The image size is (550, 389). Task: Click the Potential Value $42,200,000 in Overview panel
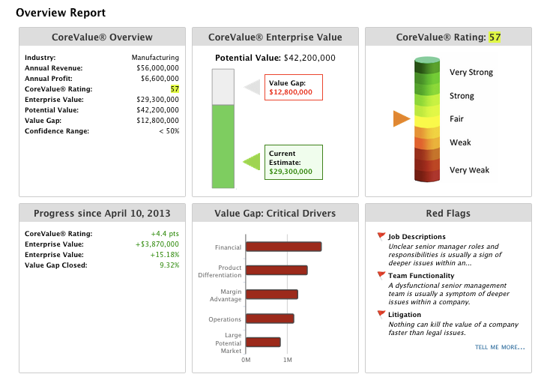157,109
